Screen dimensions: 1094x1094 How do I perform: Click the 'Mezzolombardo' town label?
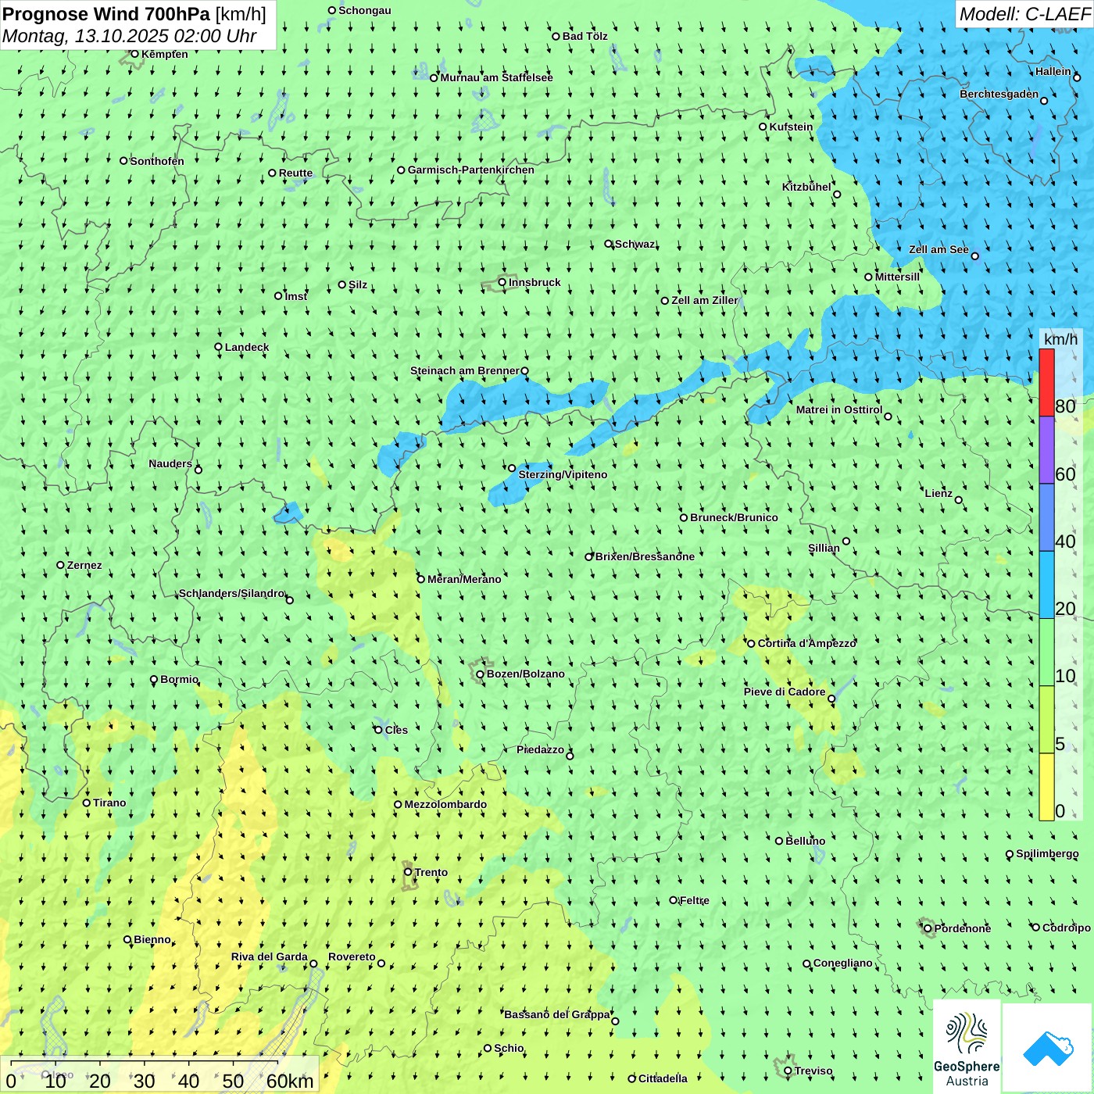445,804
